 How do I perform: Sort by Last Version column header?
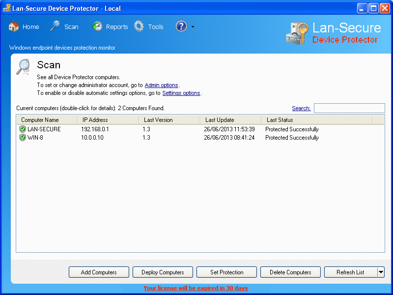click(x=169, y=120)
